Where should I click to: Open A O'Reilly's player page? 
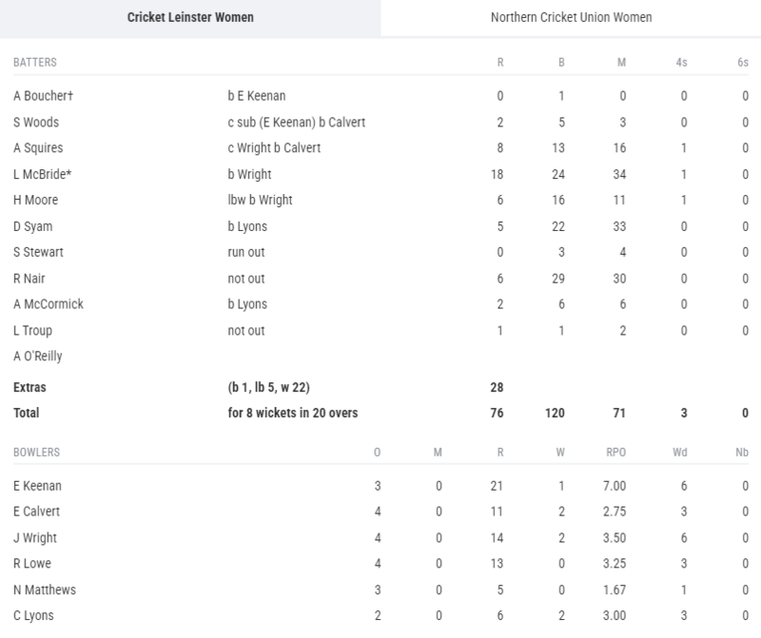(38, 357)
